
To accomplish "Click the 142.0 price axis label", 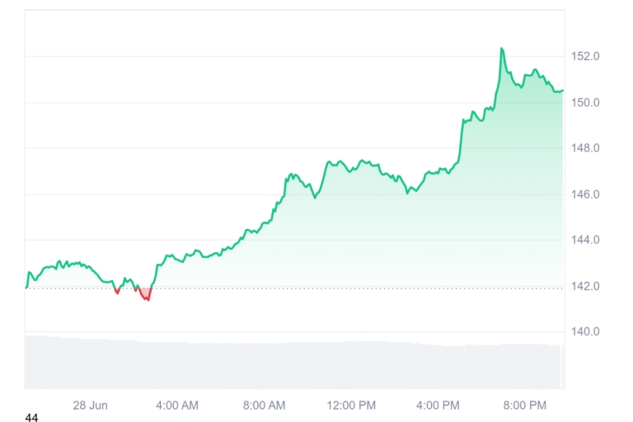I will [x=587, y=286].
